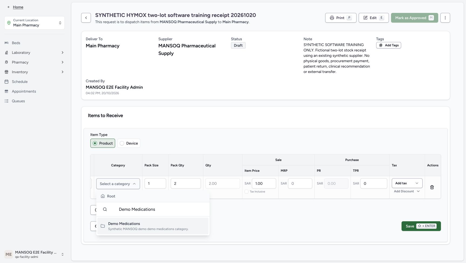The width and height of the screenshot is (466, 263).
Task: Click Mark as Approved button
Action: tap(414, 18)
